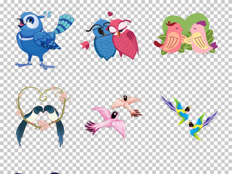Click the small heart above the owls

(x=110, y=14)
